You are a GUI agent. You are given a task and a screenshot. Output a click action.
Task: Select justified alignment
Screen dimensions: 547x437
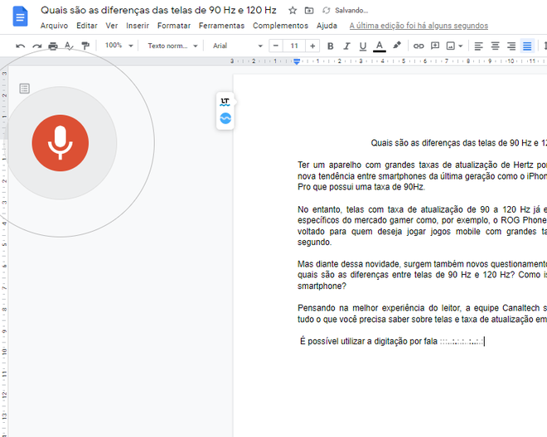click(x=527, y=46)
